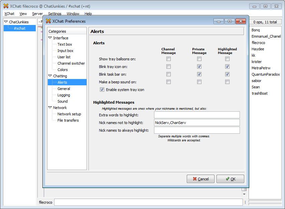Collapse the Interface category
The height and width of the screenshot is (209, 285).
(50, 38)
